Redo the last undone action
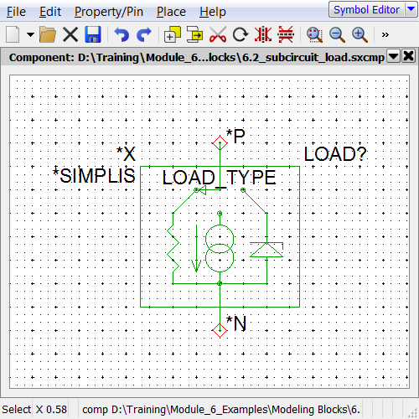Screen dimensions: 419x419 tap(144, 34)
